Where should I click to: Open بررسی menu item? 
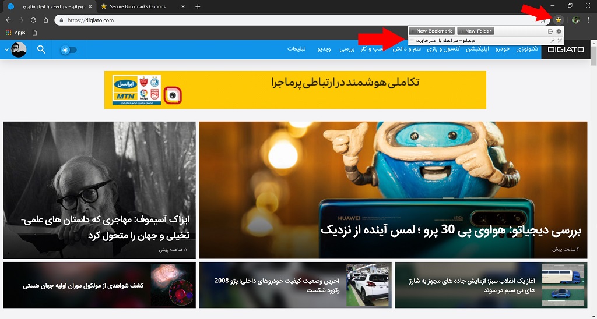click(x=347, y=49)
